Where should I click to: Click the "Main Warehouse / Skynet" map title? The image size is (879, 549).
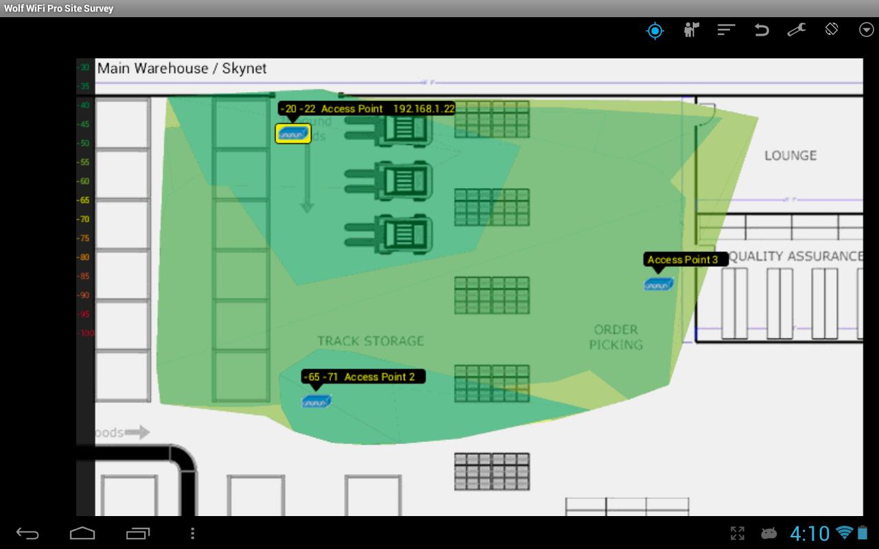pos(182,69)
